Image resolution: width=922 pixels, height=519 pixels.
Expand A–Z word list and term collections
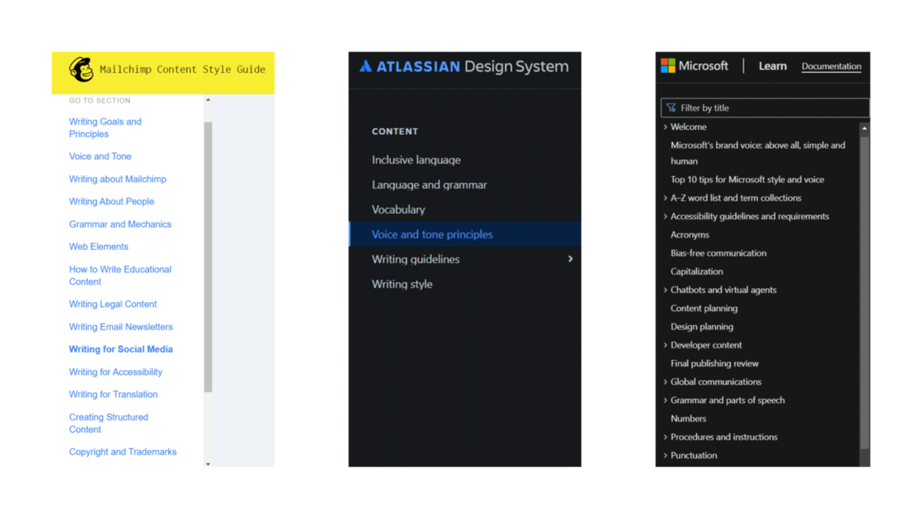(x=665, y=198)
